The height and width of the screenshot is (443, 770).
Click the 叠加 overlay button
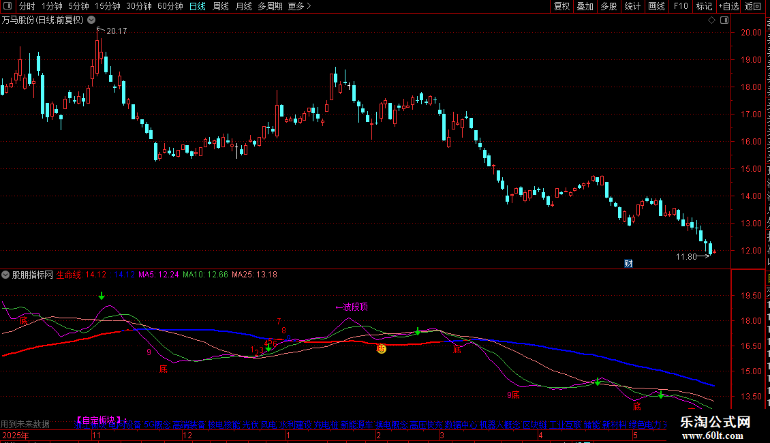[585, 6]
